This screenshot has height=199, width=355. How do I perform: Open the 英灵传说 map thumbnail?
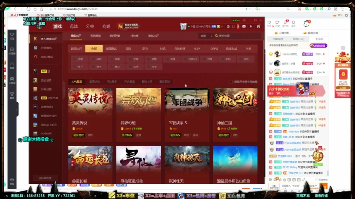[x=90, y=101]
